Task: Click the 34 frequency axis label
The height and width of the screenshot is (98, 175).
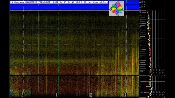Action: point(141,12)
